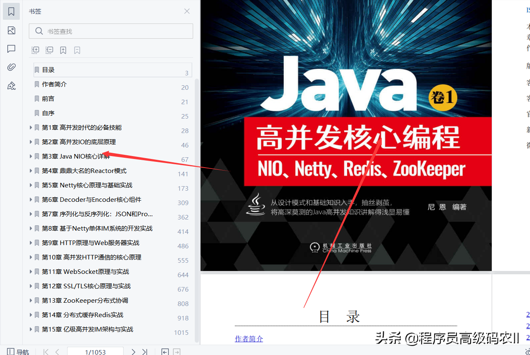Collapse all bookmark entries
This screenshot has width=530, height=355.
click(x=49, y=50)
